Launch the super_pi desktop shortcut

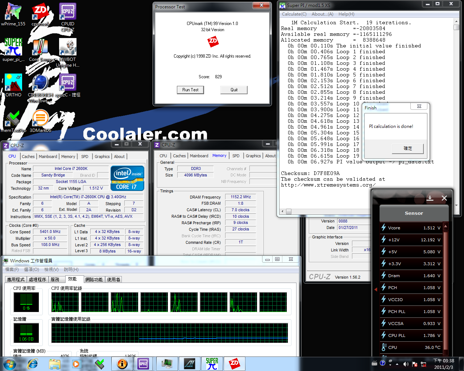13,50
